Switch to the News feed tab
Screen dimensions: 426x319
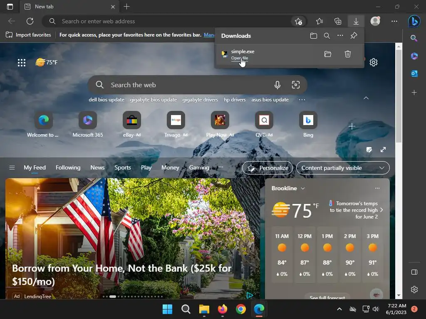(97, 168)
